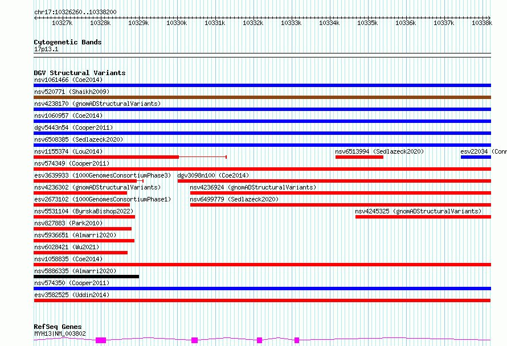Click nsv6028421 (Wu2021) variant label
507x346 pixels.
coord(67,247)
